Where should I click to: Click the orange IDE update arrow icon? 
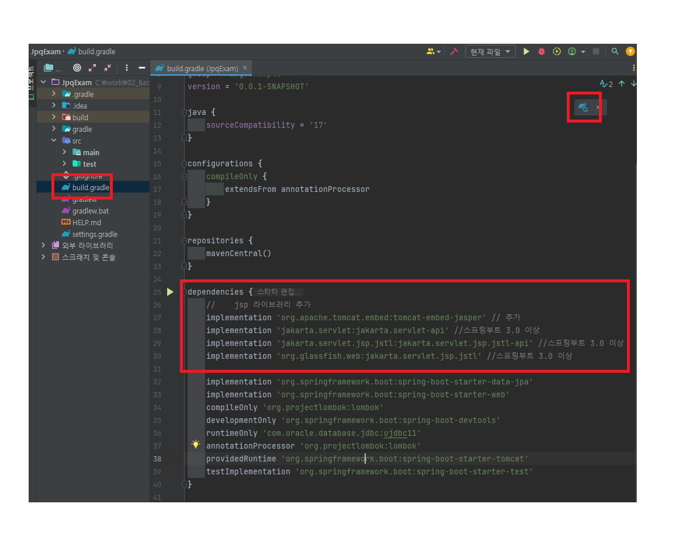630,52
